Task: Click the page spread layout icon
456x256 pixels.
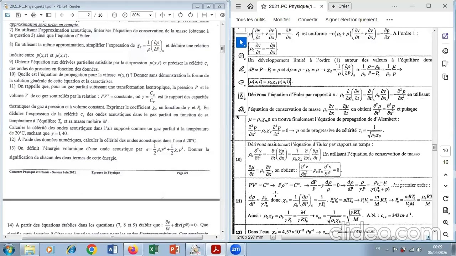Action: 204,15
